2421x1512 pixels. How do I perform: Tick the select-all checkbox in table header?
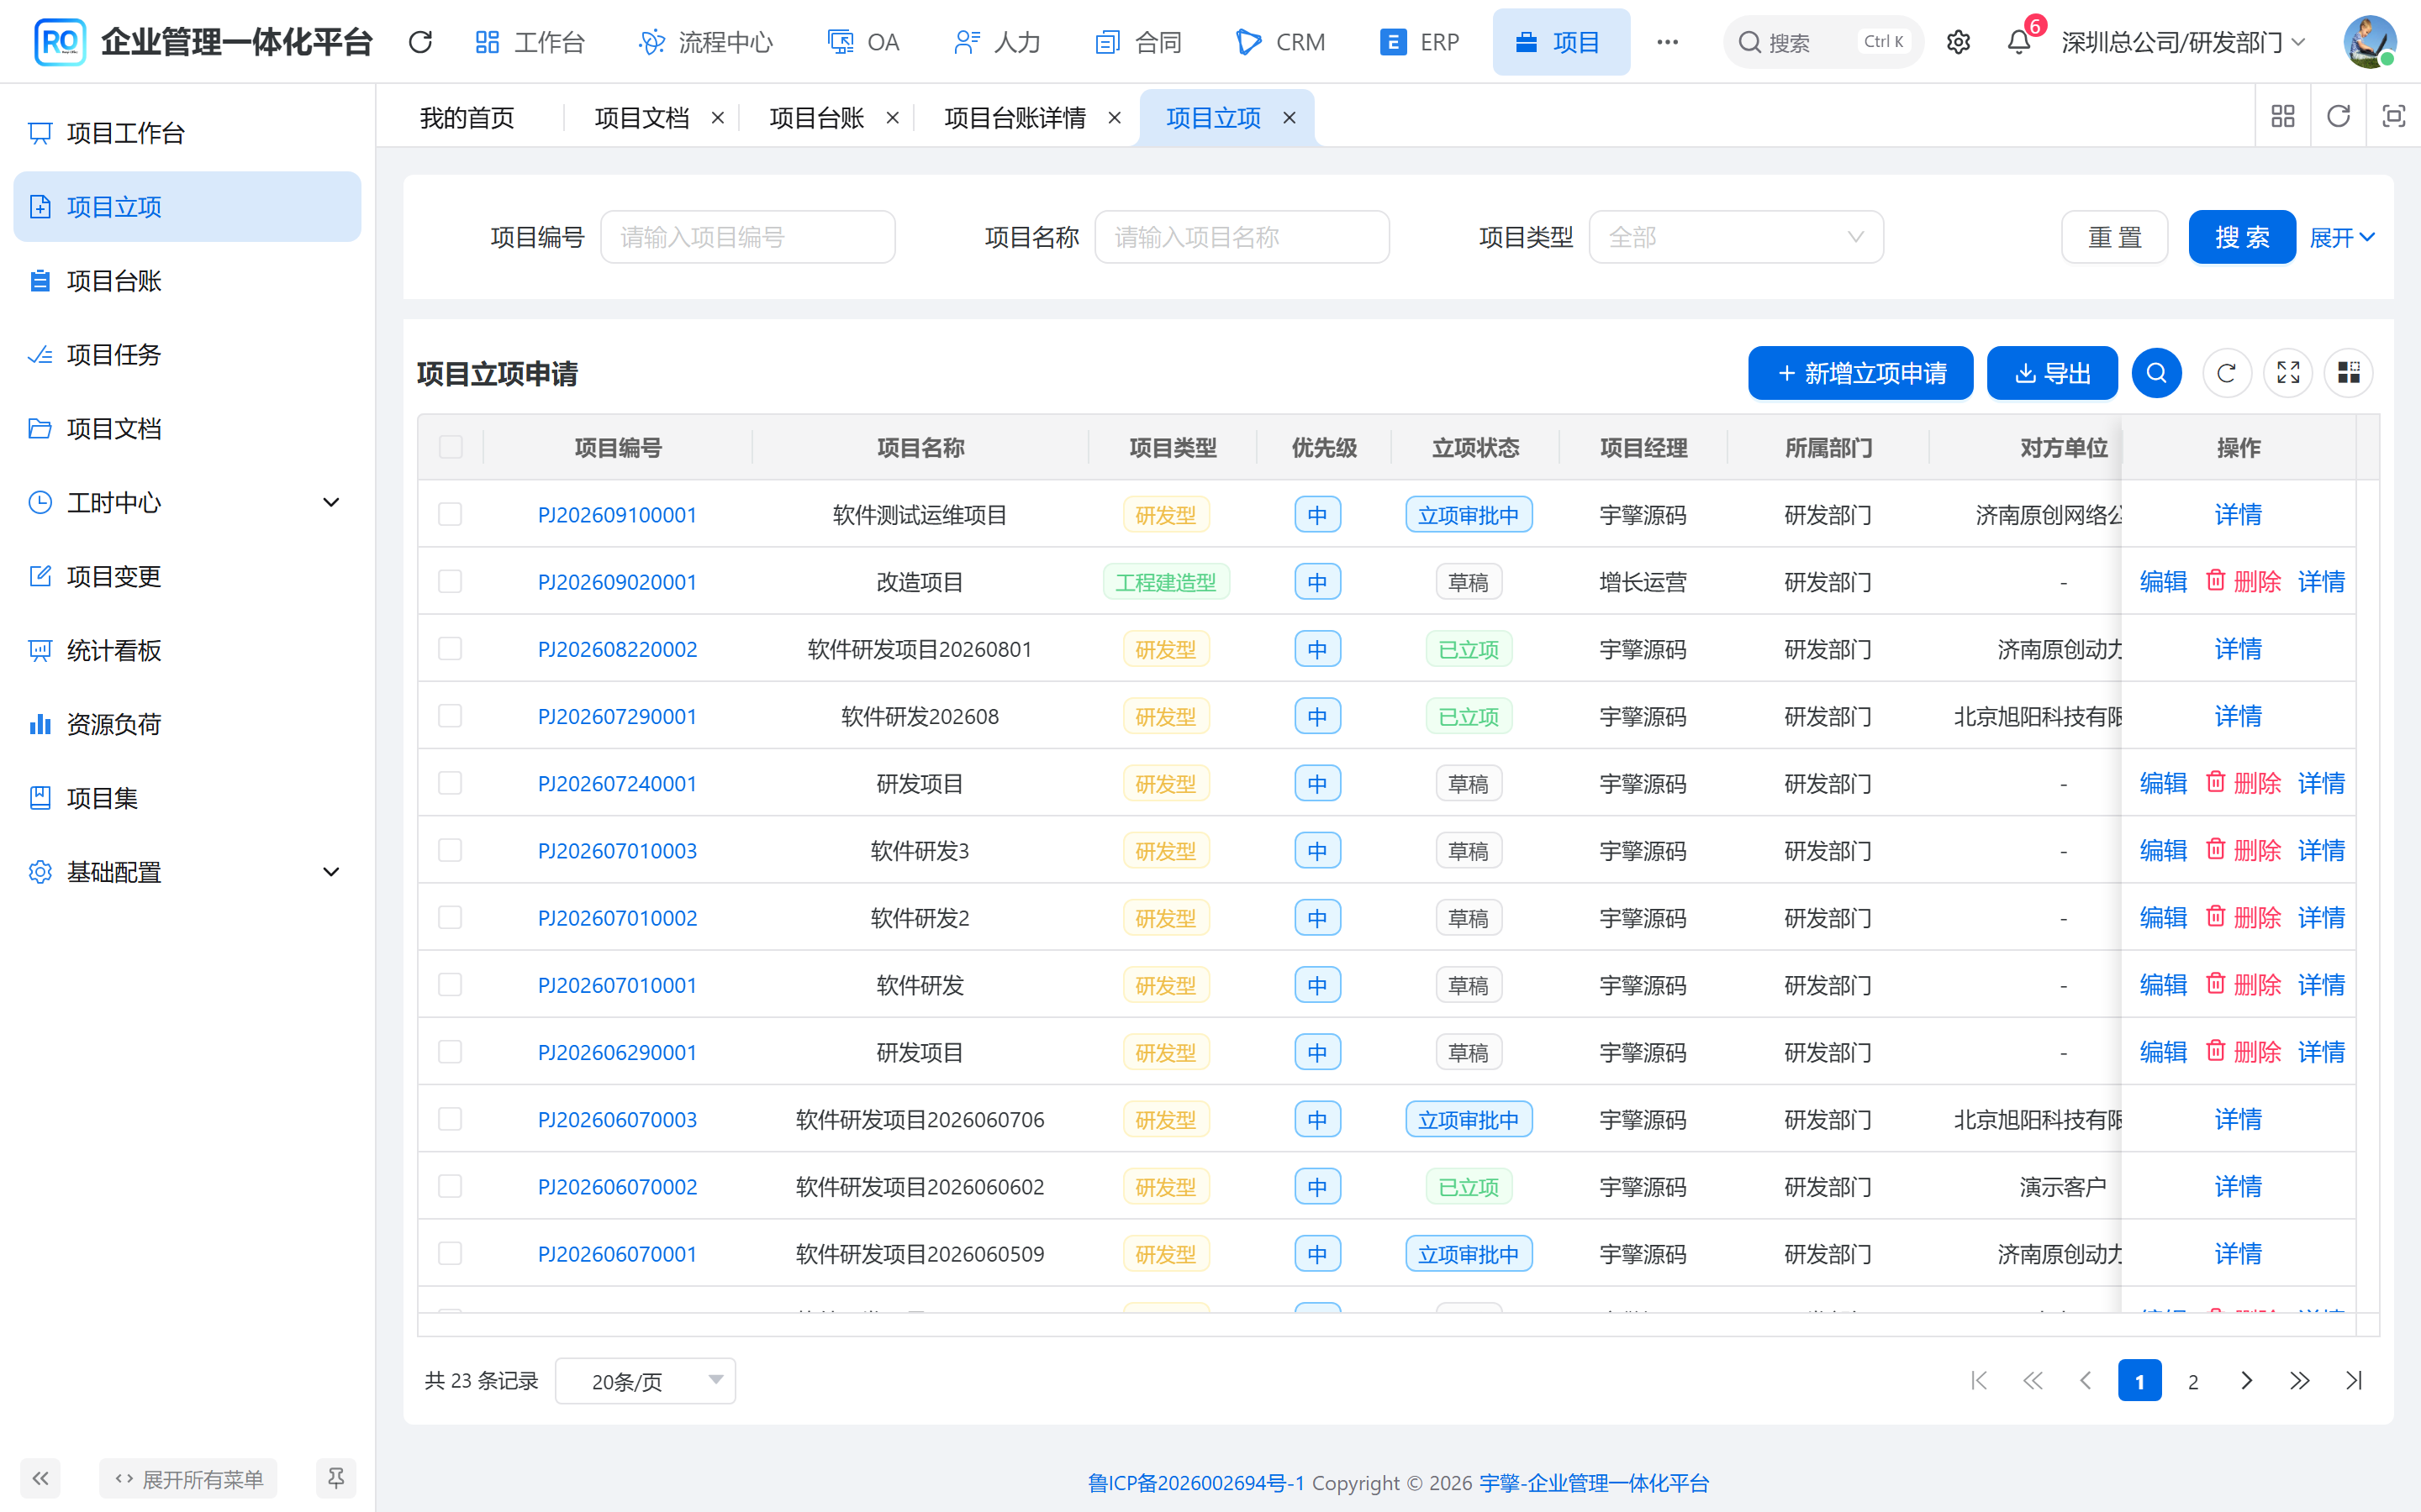click(451, 447)
